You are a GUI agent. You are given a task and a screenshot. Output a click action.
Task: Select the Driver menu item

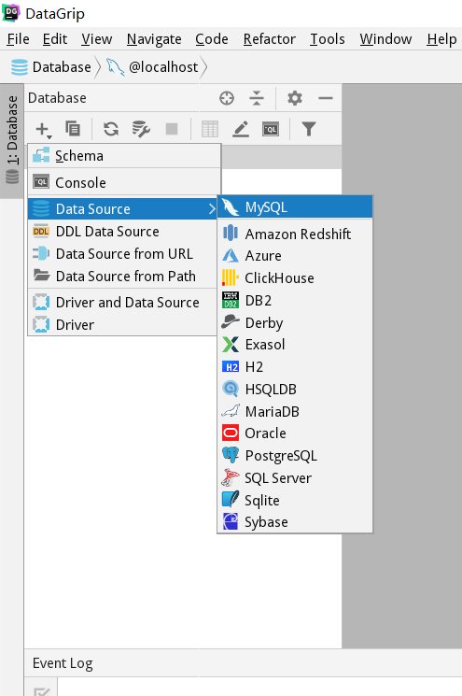(122, 325)
